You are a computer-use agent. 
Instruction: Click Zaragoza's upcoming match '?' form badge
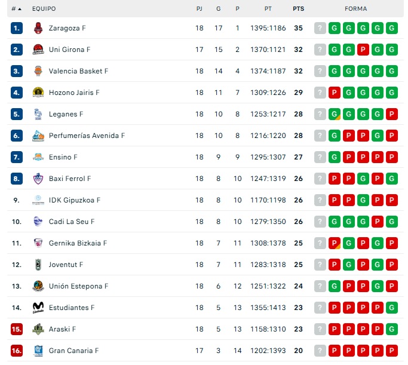click(320, 28)
